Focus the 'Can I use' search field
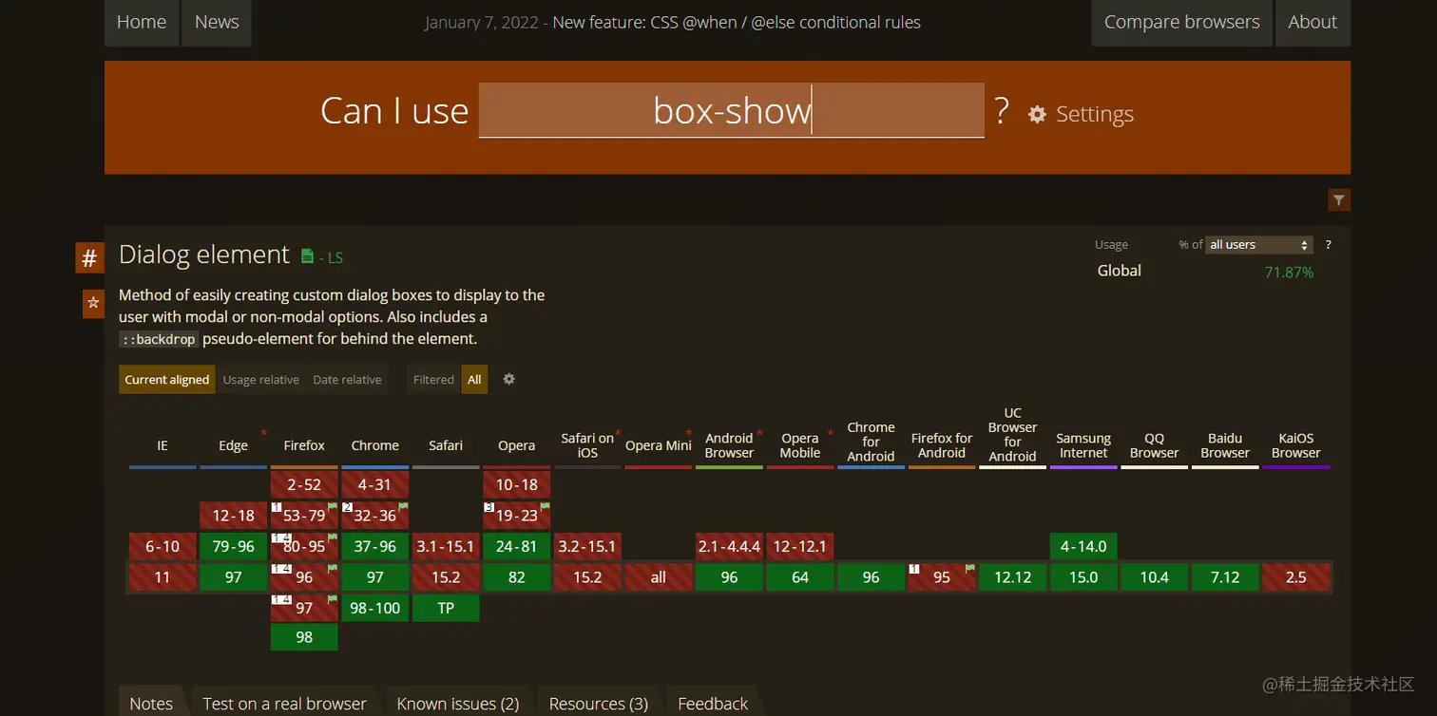Image resolution: width=1437 pixels, height=716 pixels. tap(732, 110)
